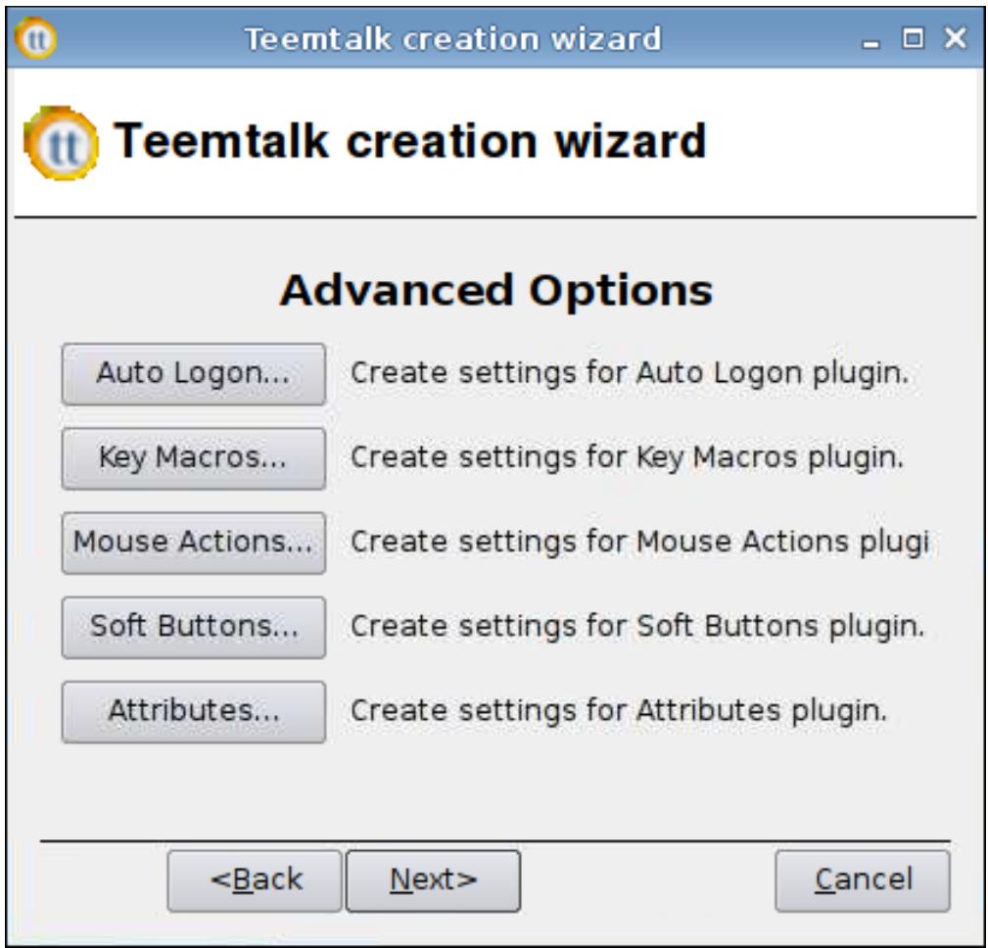Open the Attributes settings
The image size is (988, 948).
click(x=194, y=712)
